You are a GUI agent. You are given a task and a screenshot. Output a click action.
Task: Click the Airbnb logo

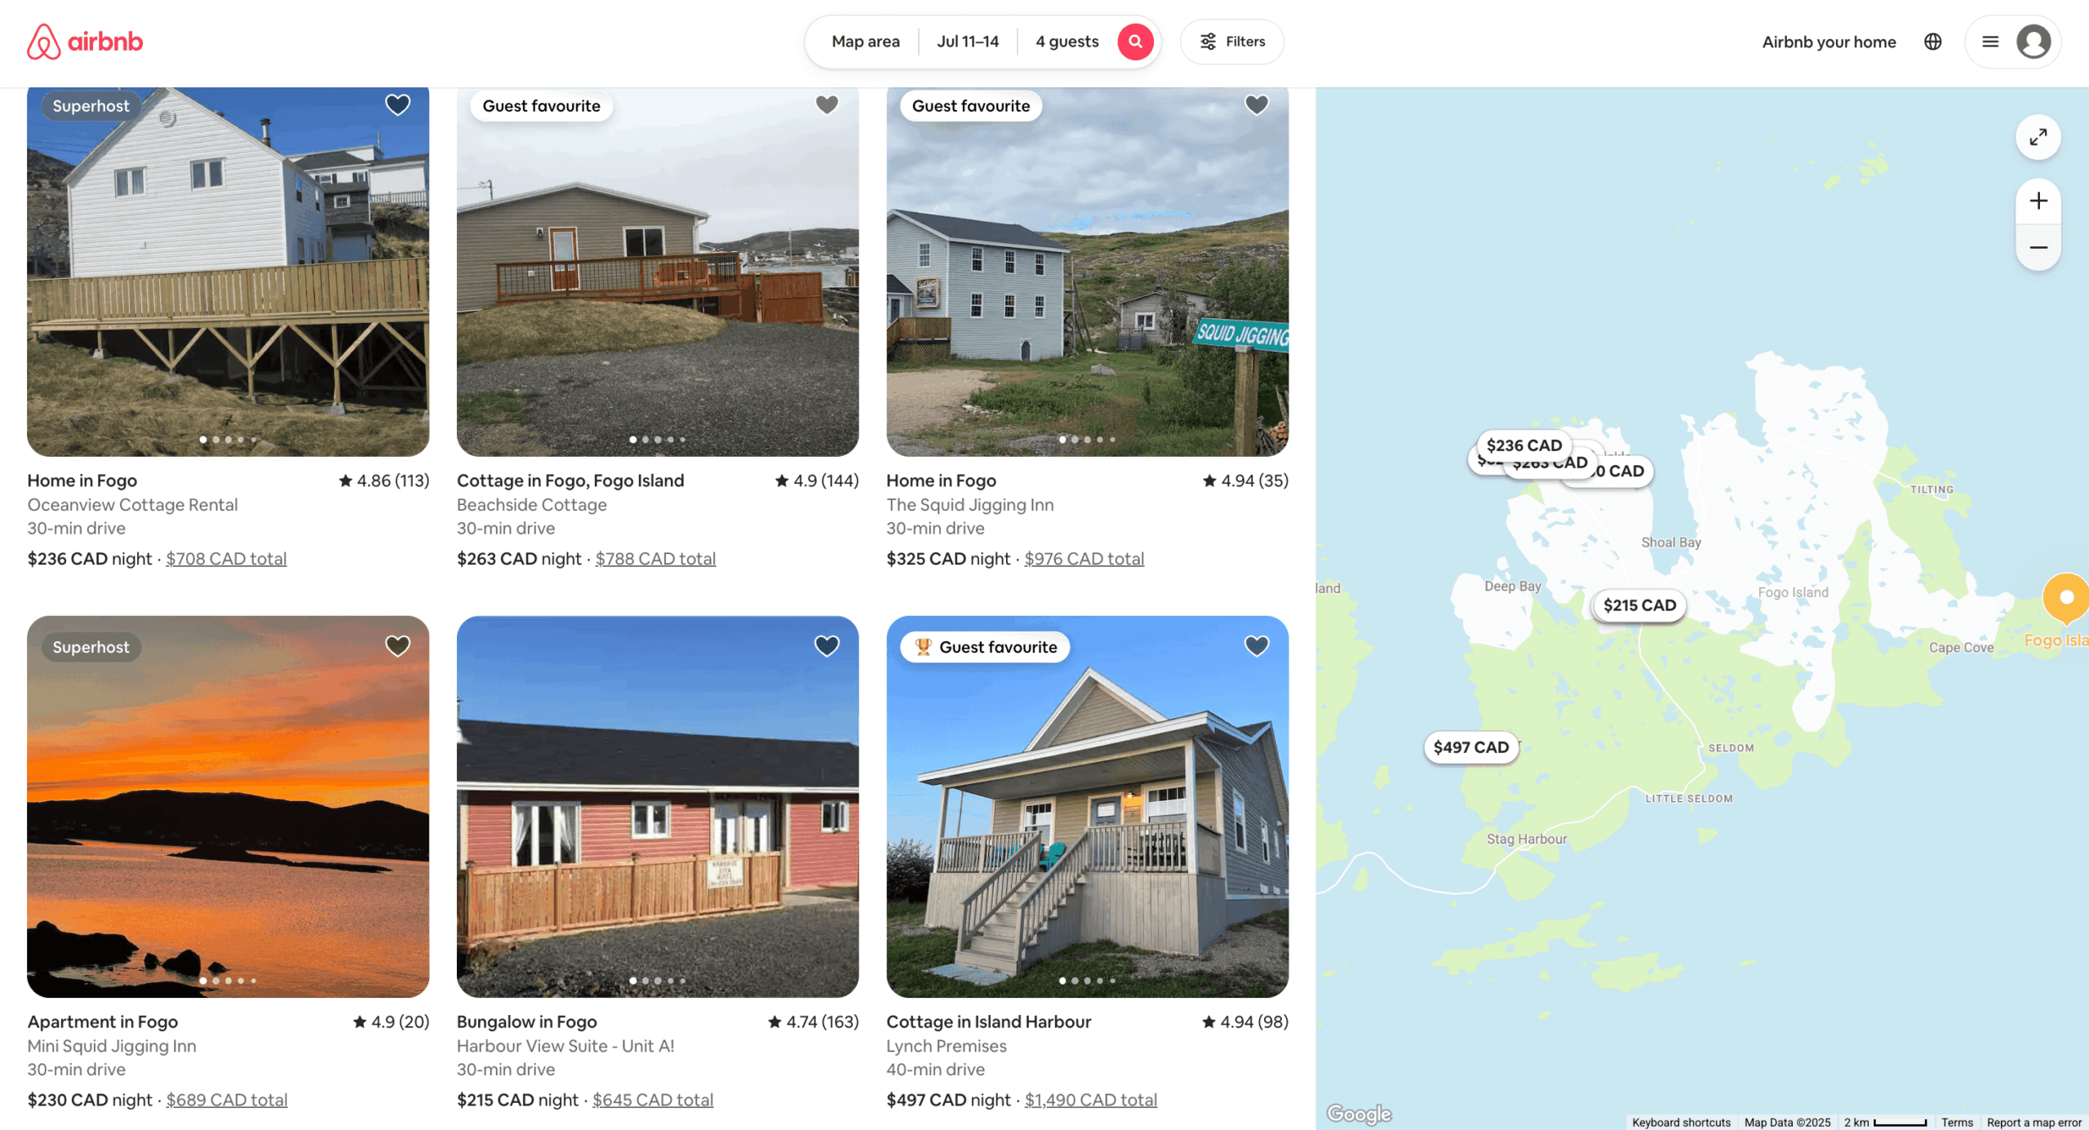[x=85, y=42]
